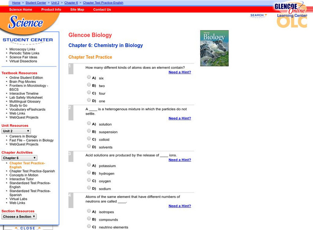Select answer A) six for question 1
The image size is (313, 230).
89,77
